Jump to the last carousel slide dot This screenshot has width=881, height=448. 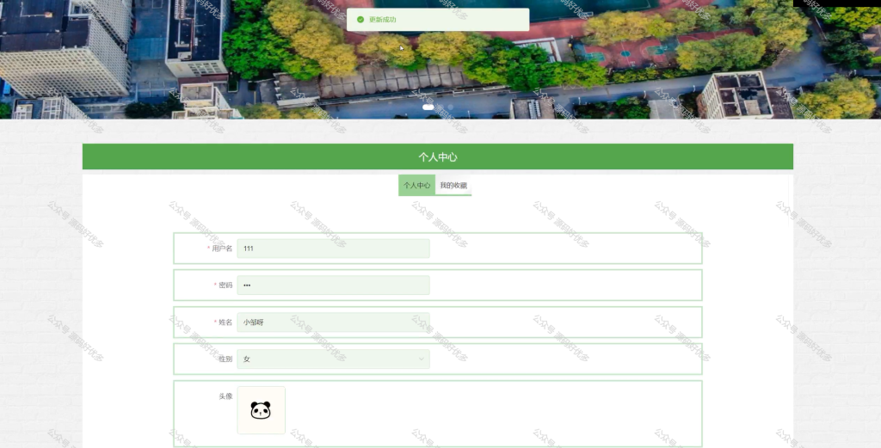(x=451, y=107)
